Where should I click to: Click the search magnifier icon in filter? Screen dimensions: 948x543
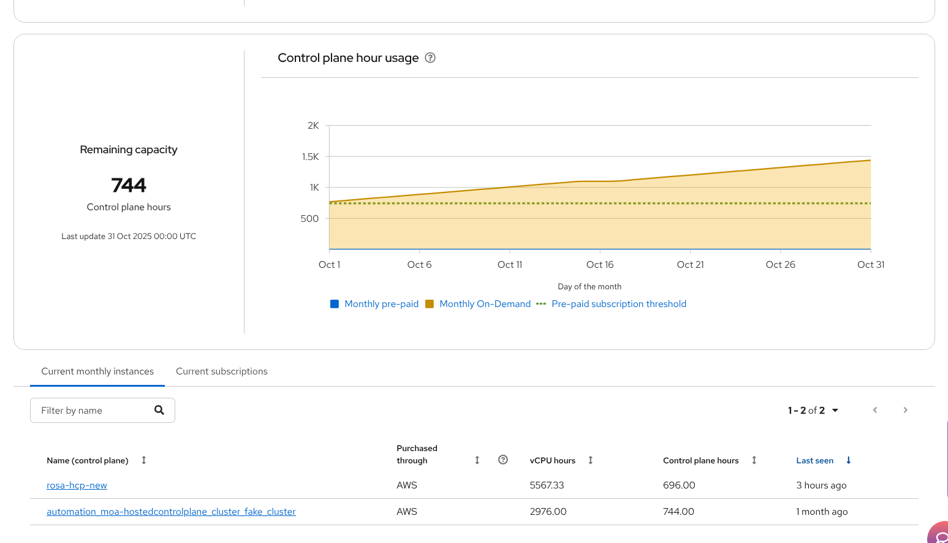pos(159,410)
